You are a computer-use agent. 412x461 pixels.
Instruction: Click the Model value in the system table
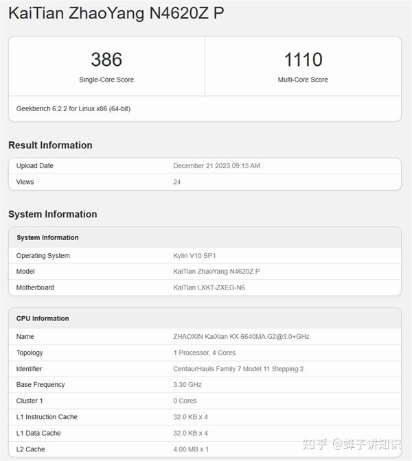point(216,272)
